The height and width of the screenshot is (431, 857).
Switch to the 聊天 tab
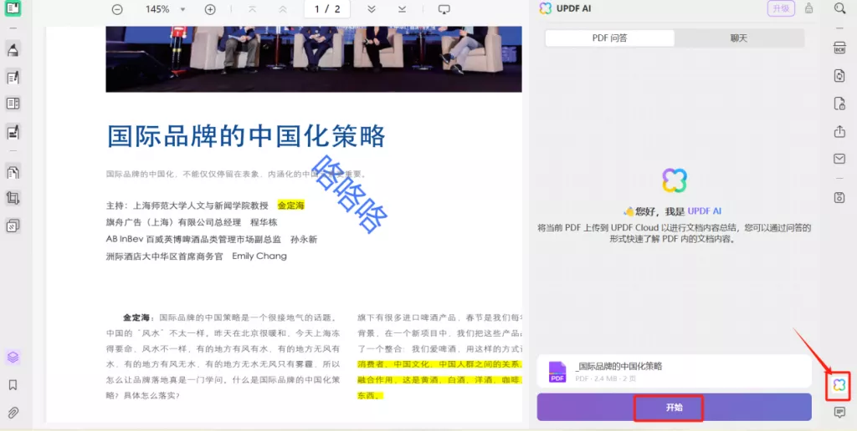[x=739, y=38]
